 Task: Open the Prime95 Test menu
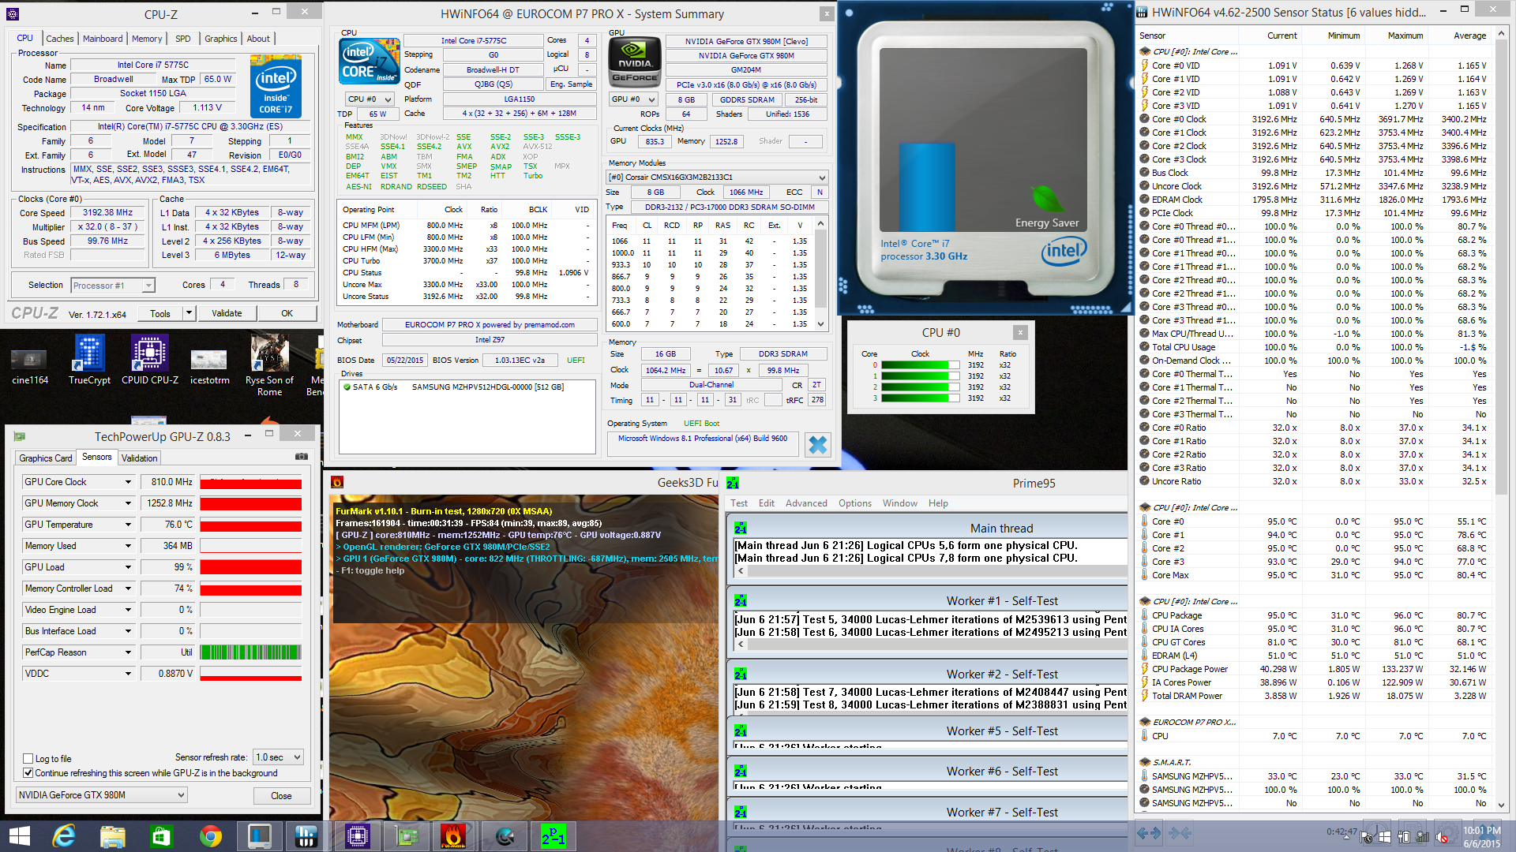[x=739, y=503]
